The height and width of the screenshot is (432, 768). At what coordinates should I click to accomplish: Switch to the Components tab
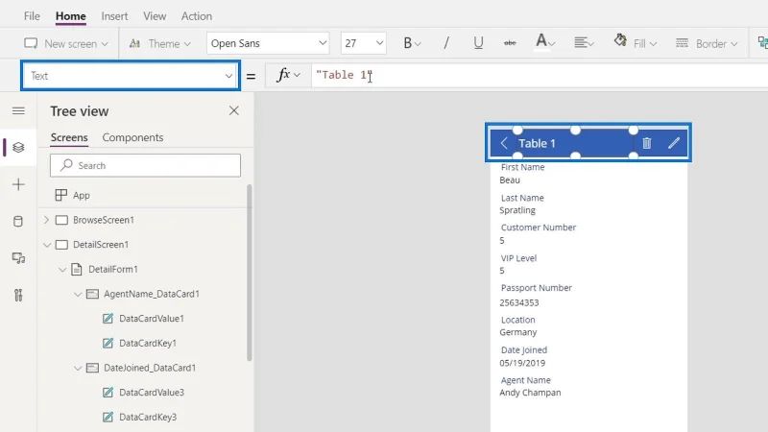click(132, 137)
